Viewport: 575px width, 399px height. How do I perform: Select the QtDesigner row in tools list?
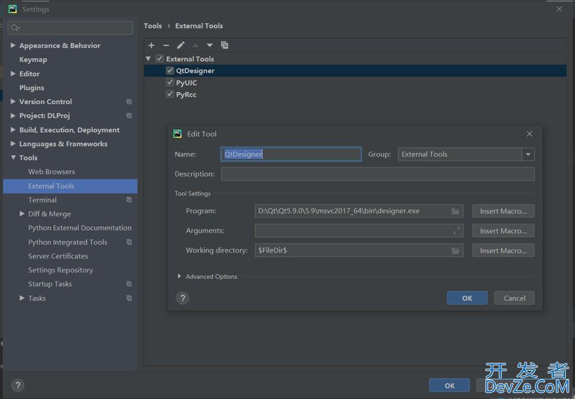[355, 71]
